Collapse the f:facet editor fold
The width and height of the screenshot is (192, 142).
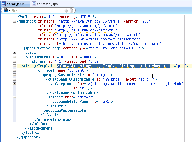14,97
